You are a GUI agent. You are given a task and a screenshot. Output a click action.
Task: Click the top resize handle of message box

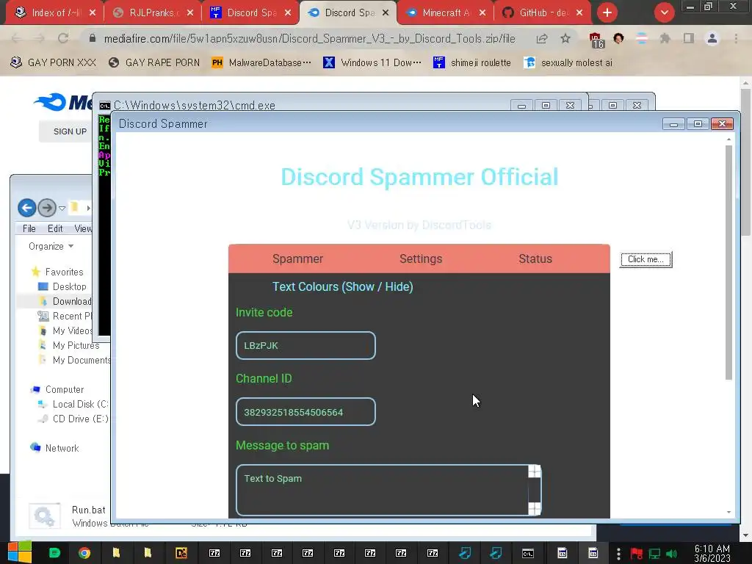coord(535,471)
